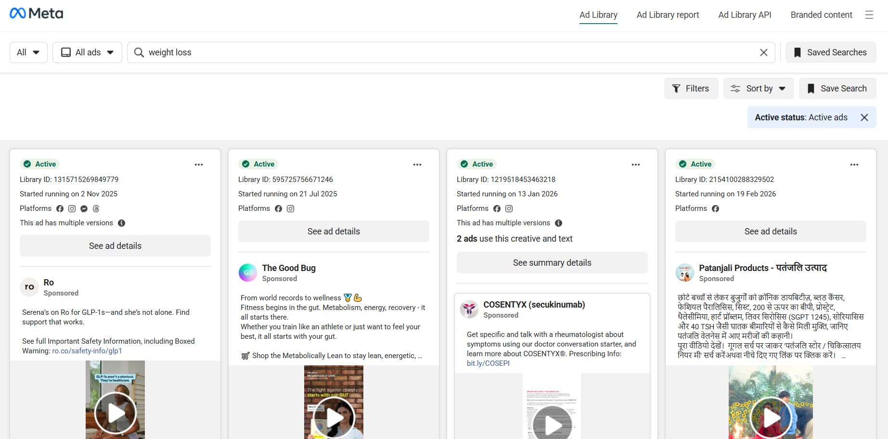
Task: Open the ro.co/safety-info/glp1 link
Action: [x=87, y=351]
